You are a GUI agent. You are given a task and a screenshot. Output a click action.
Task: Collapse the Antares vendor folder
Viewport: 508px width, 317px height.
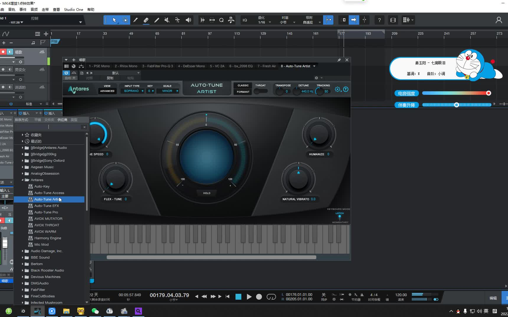click(x=23, y=180)
